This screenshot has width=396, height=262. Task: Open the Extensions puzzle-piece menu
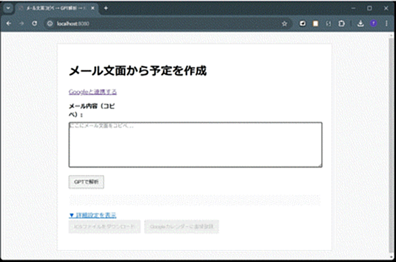pos(341,24)
